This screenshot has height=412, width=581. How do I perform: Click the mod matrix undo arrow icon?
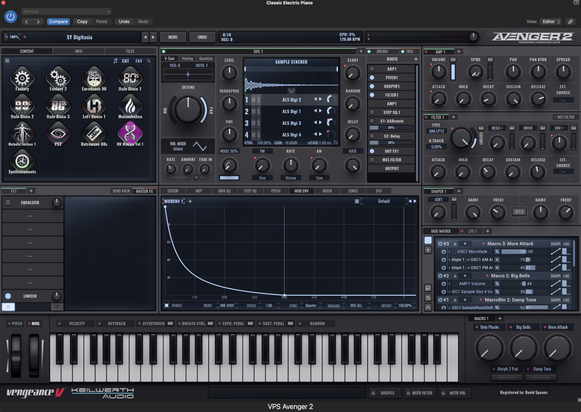(x=428, y=297)
